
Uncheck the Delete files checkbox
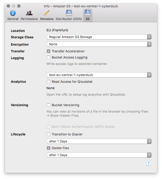point(49,148)
